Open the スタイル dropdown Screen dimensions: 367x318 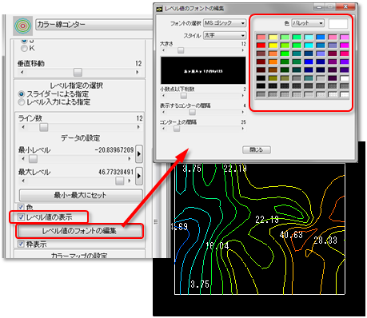(225, 35)
